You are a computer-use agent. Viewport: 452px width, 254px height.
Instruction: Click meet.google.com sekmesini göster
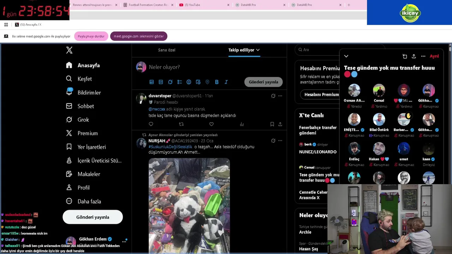[138, 36]
